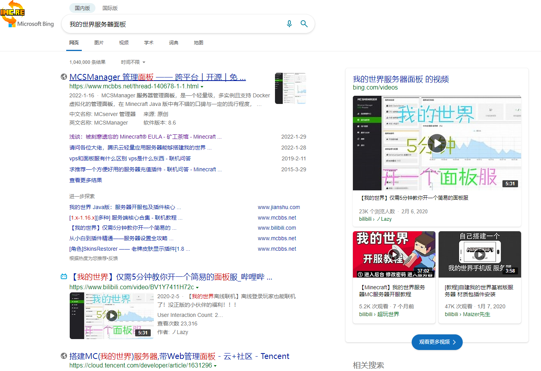Select the 图片 tab
Screen dimensions: 541x371
pos(99,43)
